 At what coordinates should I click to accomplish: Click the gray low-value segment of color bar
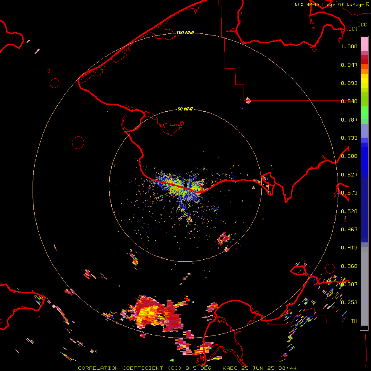click(x=364, y=286)
